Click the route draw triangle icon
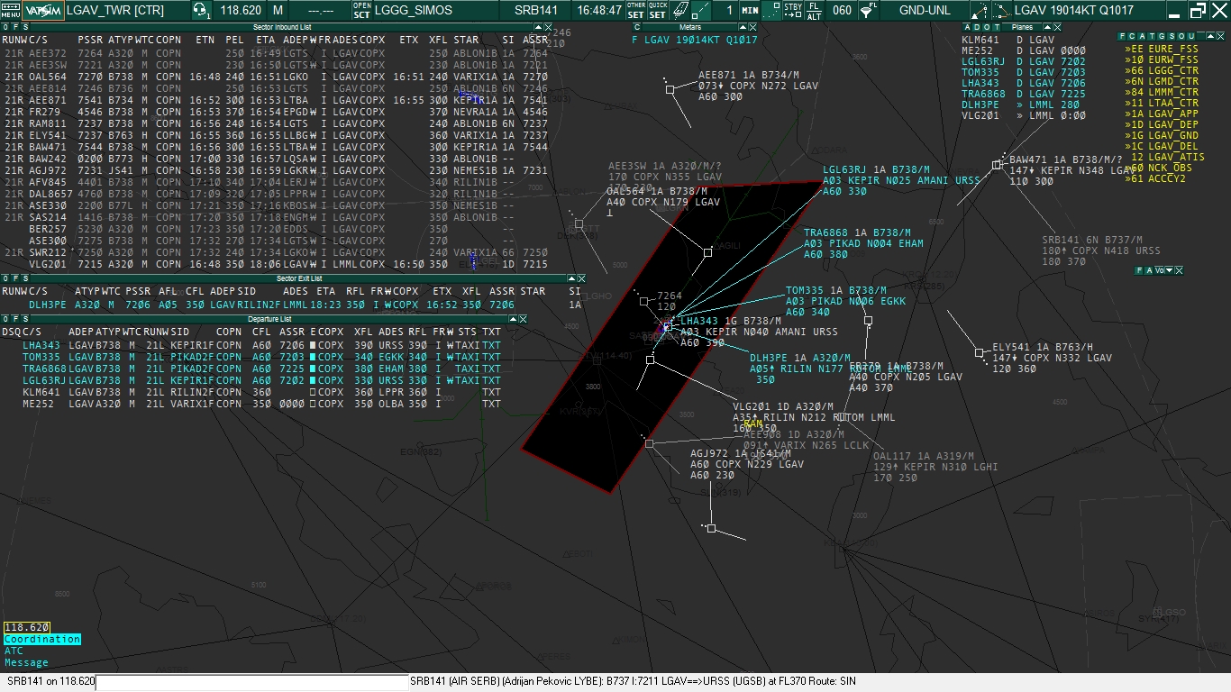Screen dimensions: 1231x692 point(979,11)
